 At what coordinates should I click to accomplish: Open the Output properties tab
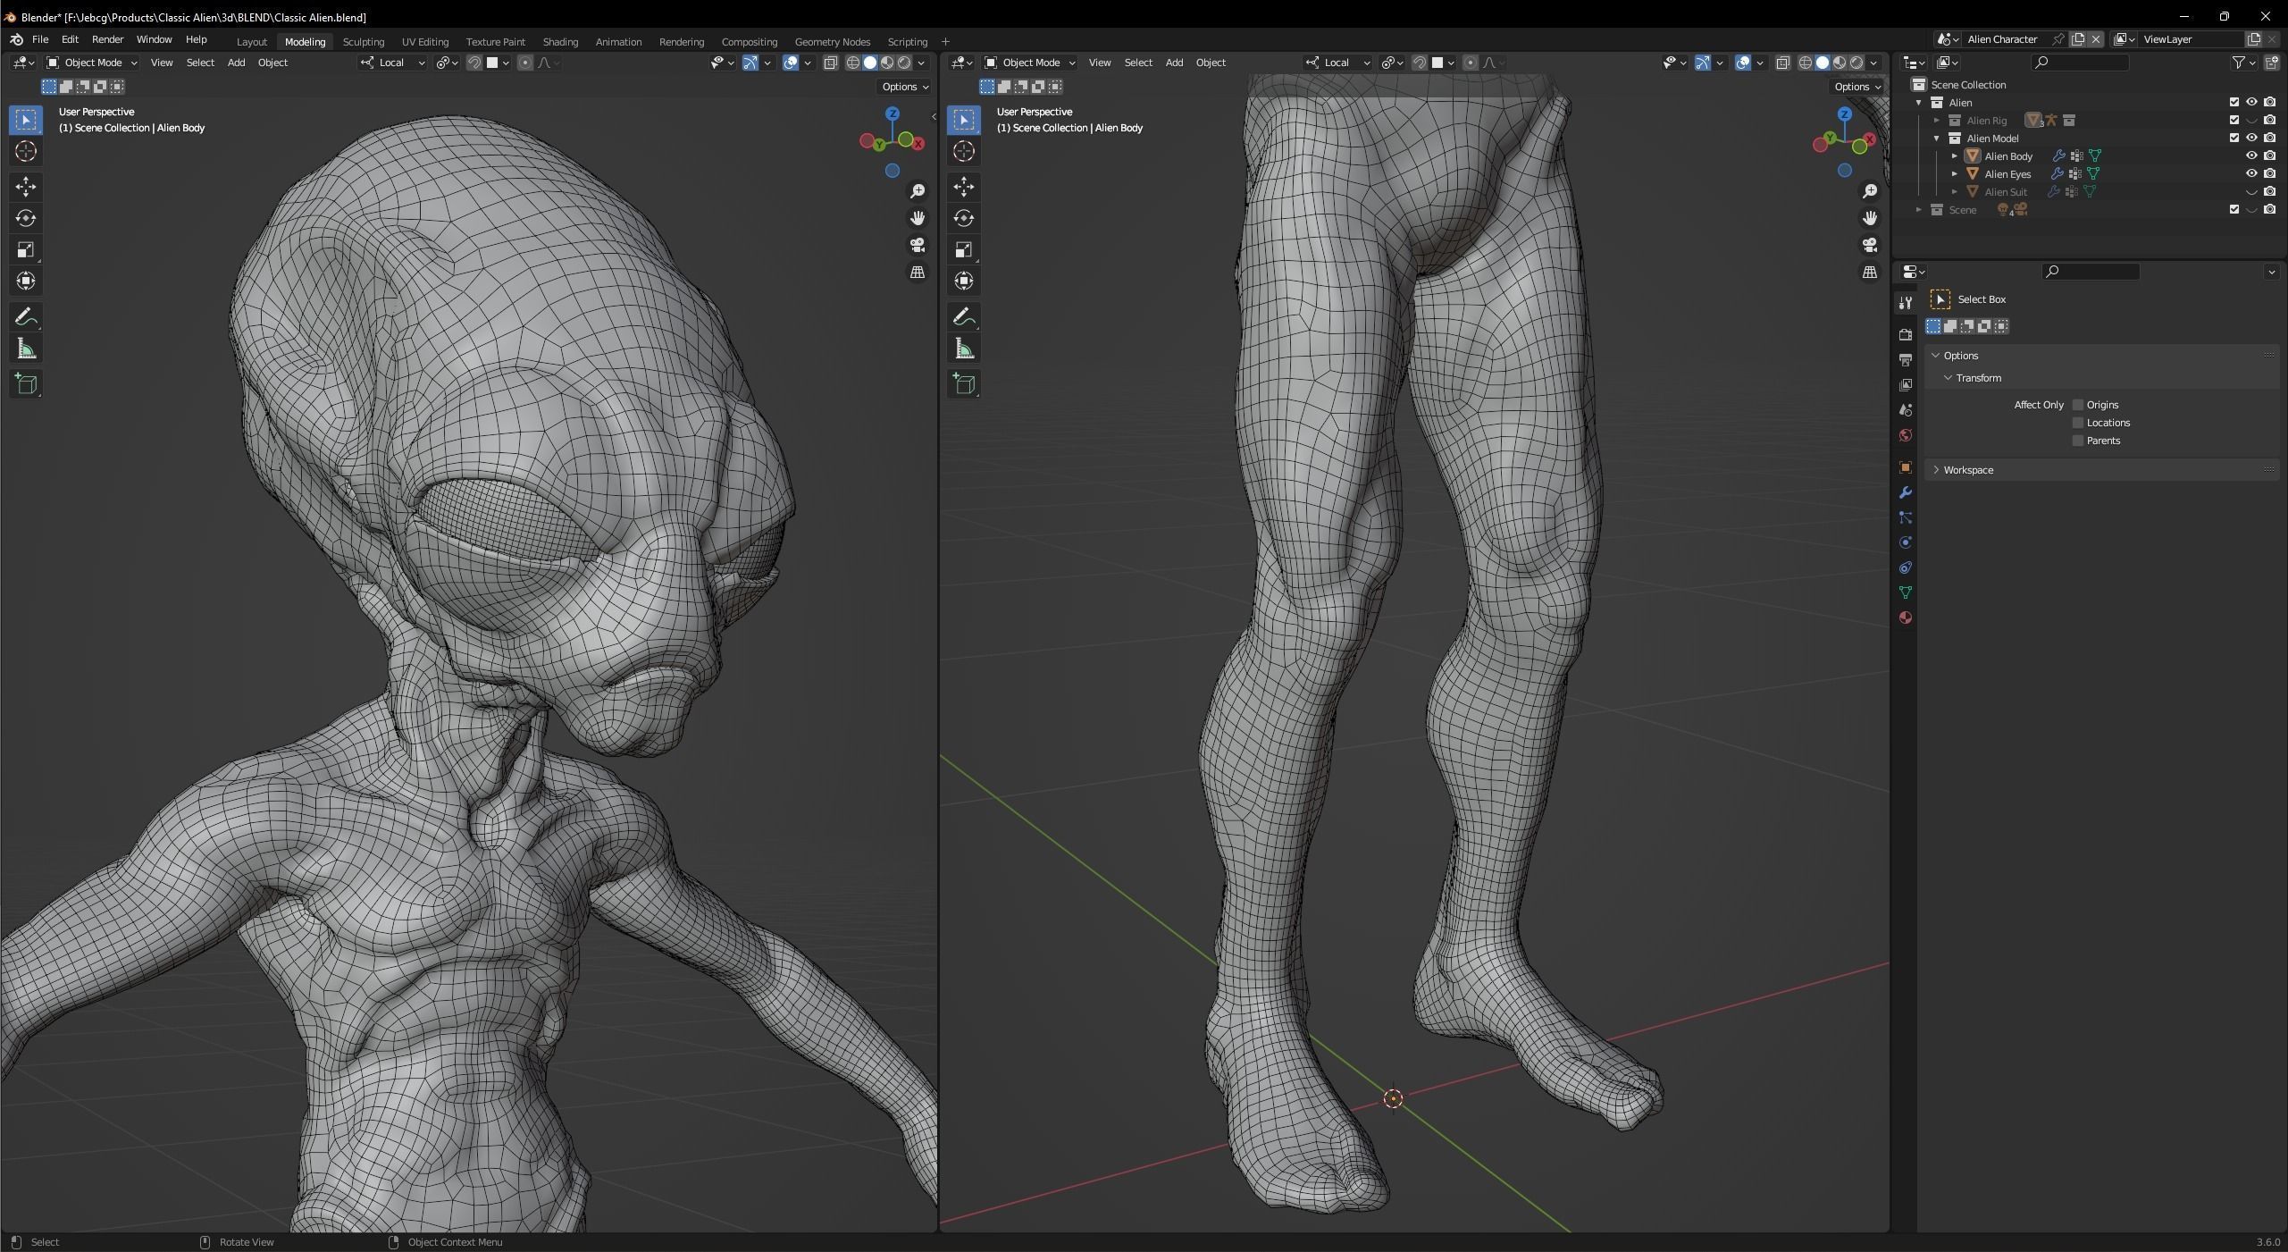[x=1906, y=359]
